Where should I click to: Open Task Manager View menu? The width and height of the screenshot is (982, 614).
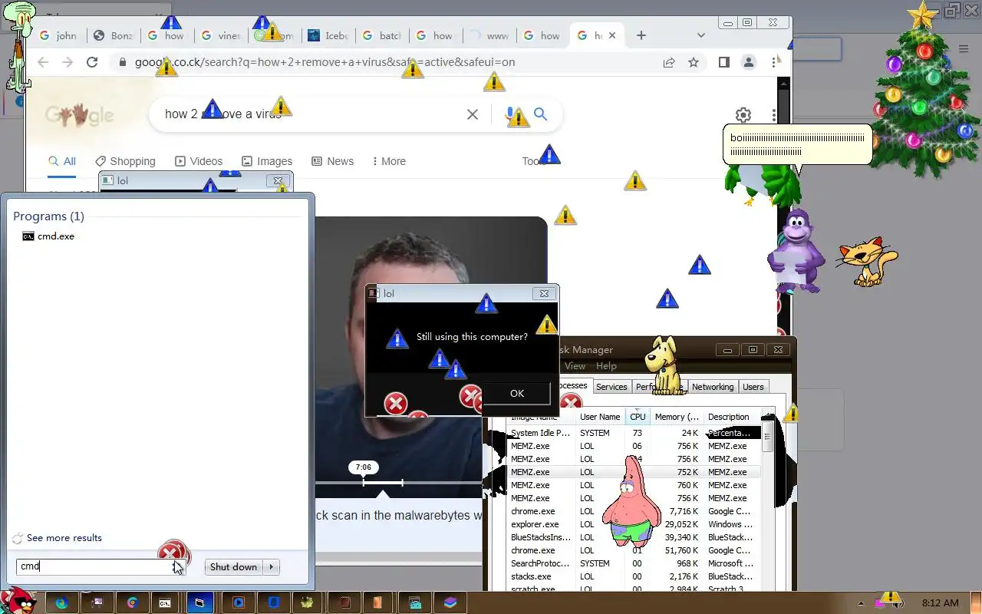tap(575, 366)
